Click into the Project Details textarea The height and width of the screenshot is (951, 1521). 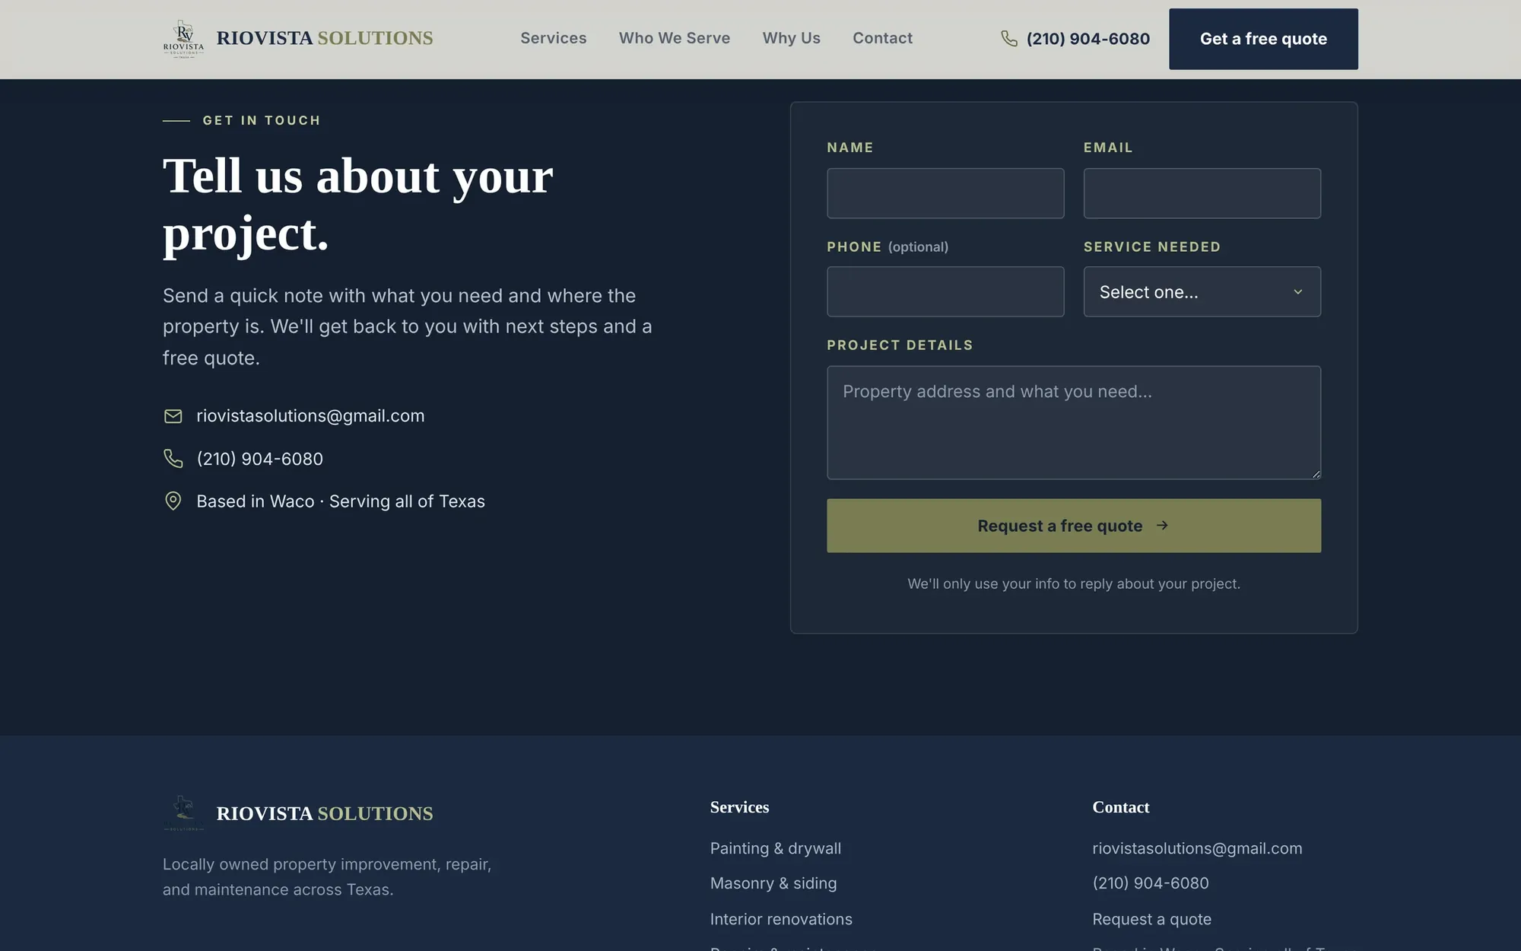tap(1074, 423)
